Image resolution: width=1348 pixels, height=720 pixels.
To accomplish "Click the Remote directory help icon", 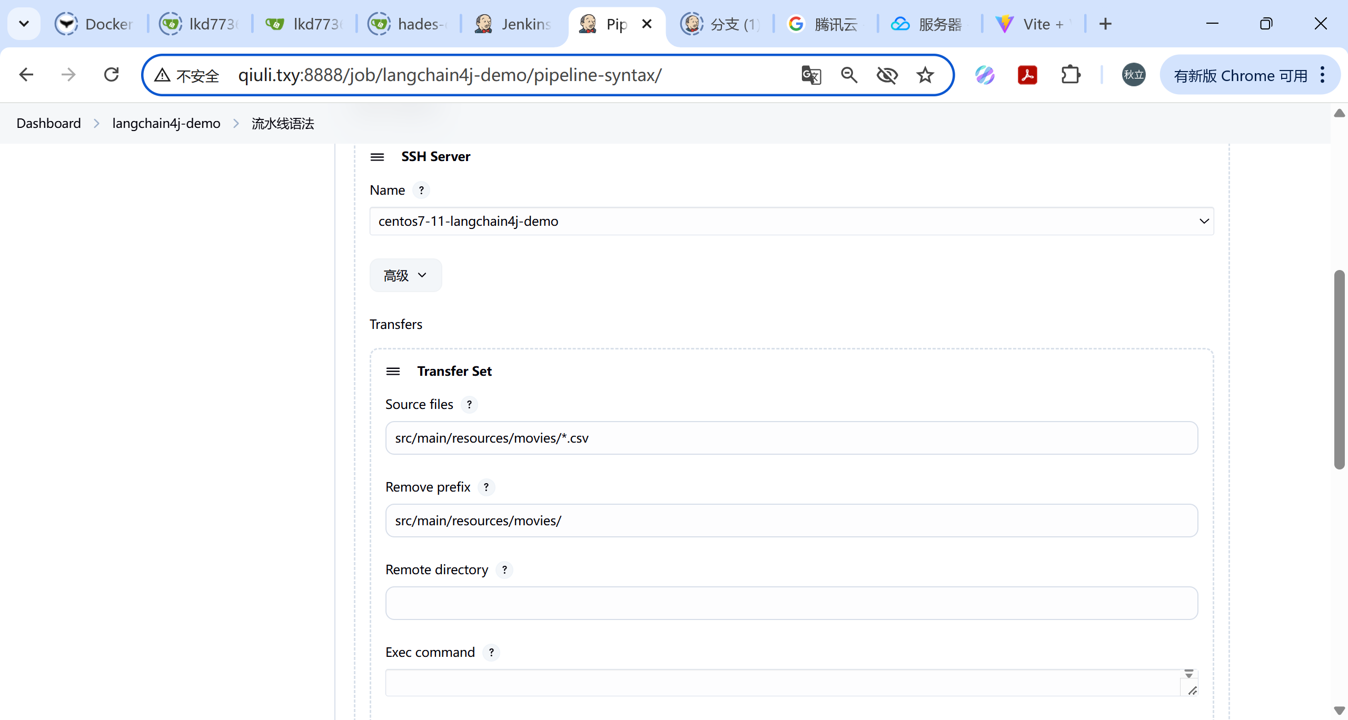I will [x=504, y=570].
